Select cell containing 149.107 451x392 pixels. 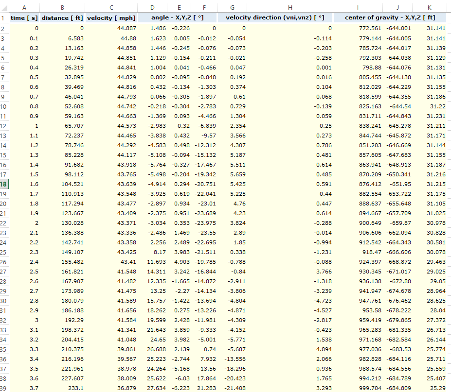62,252
